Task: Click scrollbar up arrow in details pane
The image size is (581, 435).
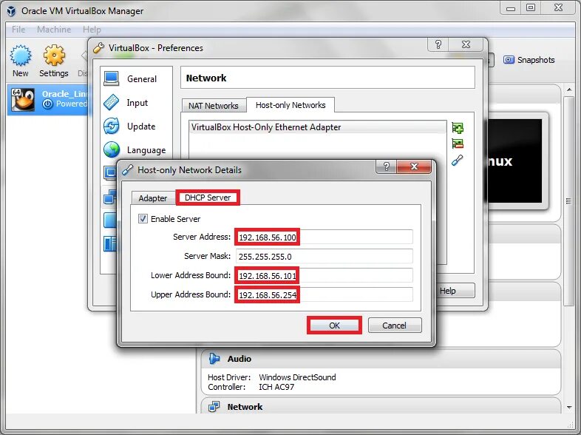Action: [x=568, y=90]
